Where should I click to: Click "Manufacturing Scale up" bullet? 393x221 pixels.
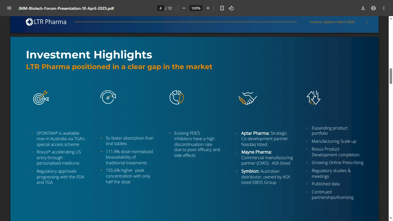point(334,141)
